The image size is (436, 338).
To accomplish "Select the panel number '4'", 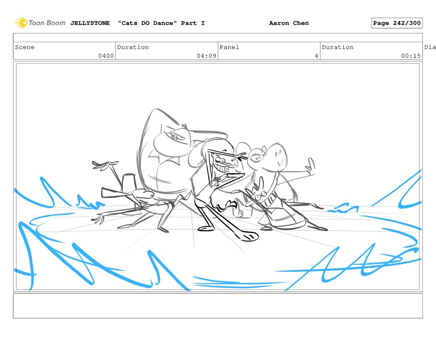I will [x=316, y=56].
